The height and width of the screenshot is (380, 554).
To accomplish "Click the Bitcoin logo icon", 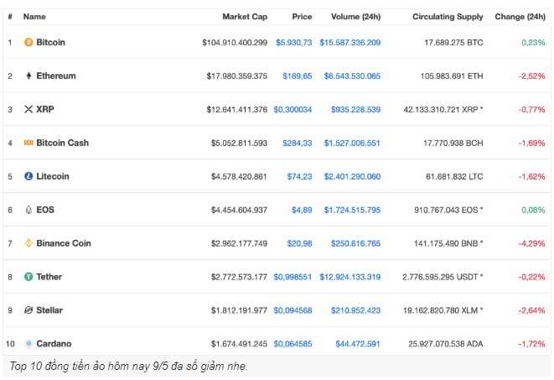I will coord(28,43).
